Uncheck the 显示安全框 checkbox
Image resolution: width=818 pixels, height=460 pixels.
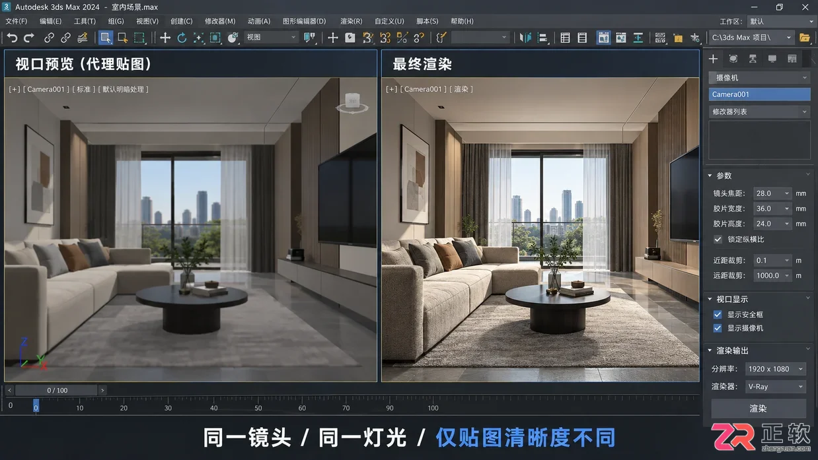[x=718, y=315]
